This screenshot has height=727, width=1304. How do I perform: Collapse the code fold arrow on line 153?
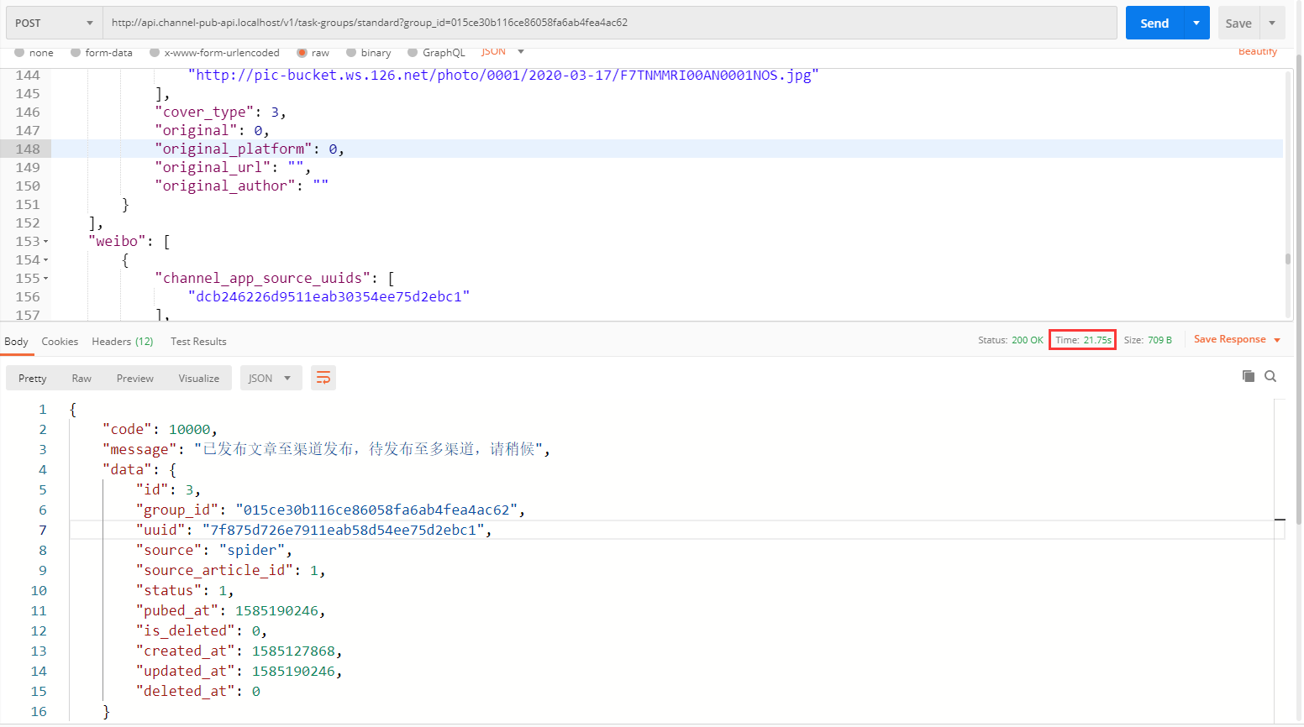coord(45,242)
